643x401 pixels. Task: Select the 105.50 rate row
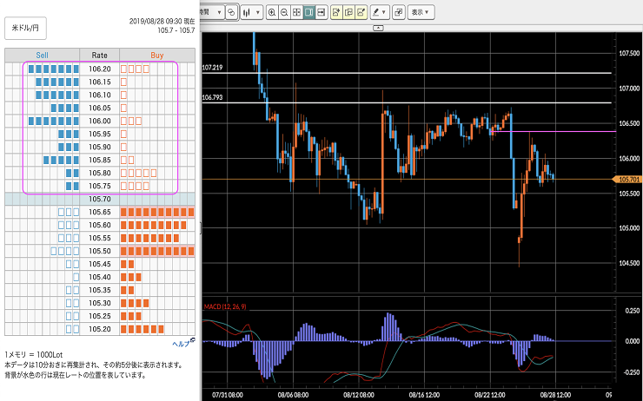coord(100,251)
